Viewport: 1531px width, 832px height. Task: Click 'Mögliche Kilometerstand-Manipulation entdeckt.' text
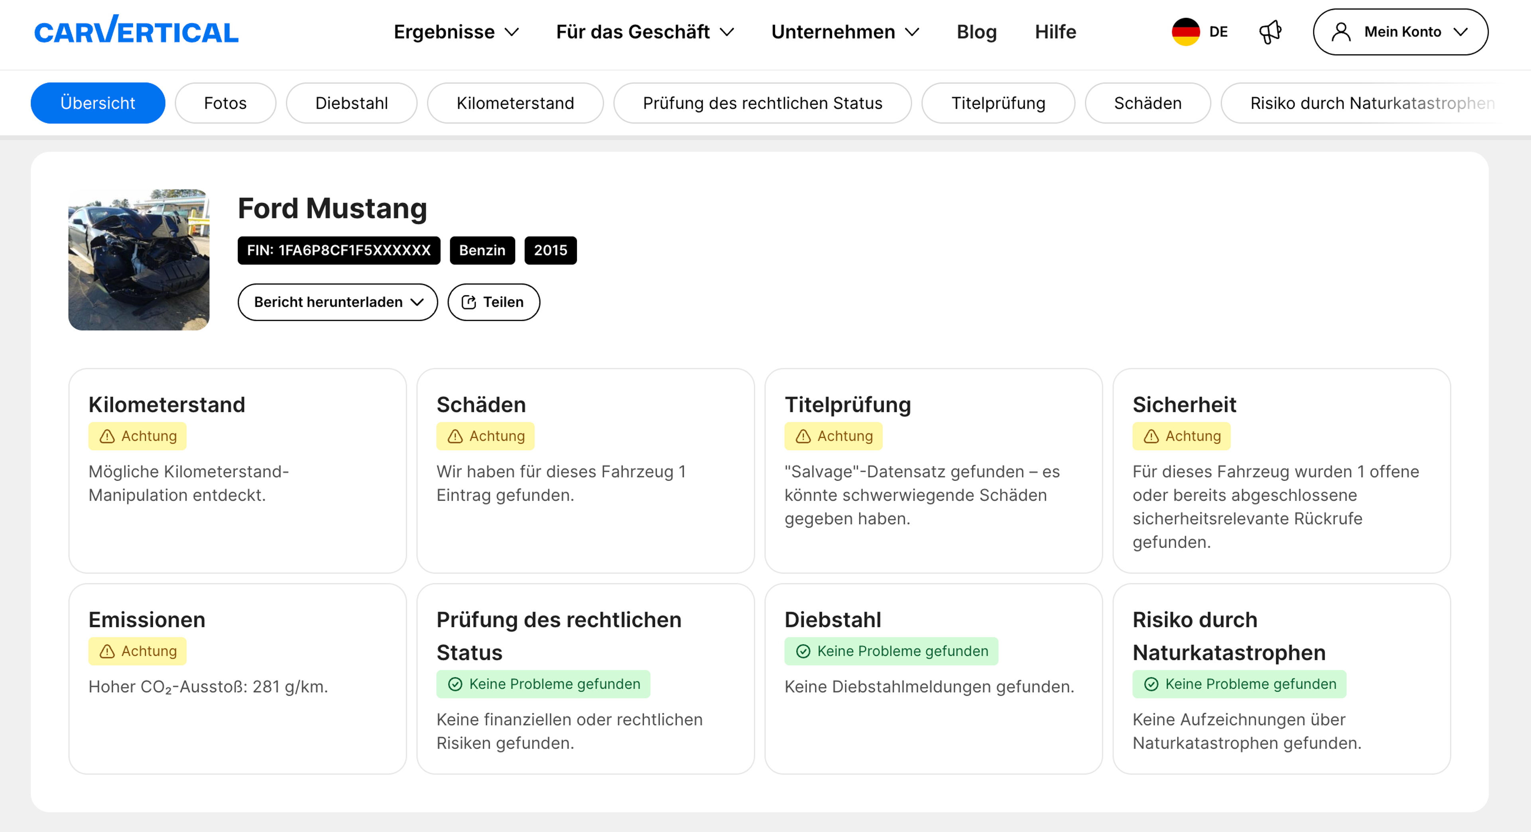(x=189, y=483)
